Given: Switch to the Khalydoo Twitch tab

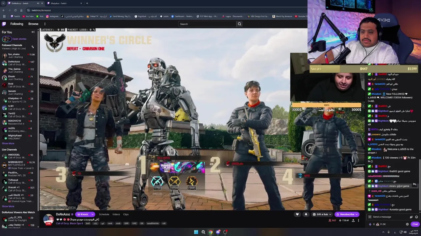Looking at the screenshot, I should (x=64, y=3).
